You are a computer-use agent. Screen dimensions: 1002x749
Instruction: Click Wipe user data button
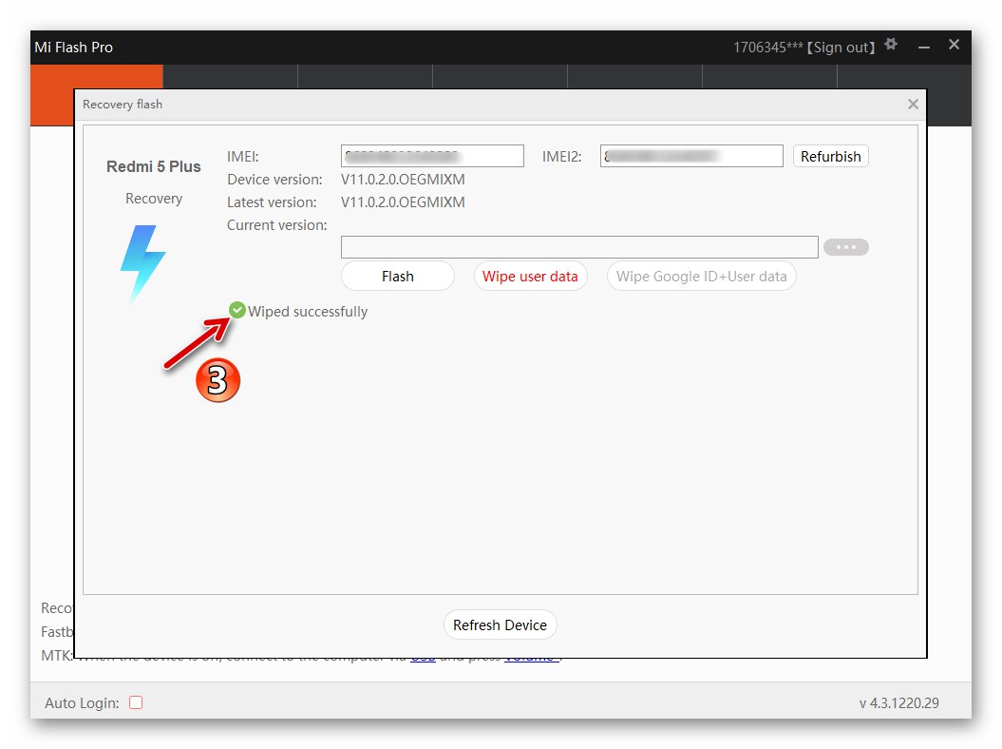[x=530, y=277]
